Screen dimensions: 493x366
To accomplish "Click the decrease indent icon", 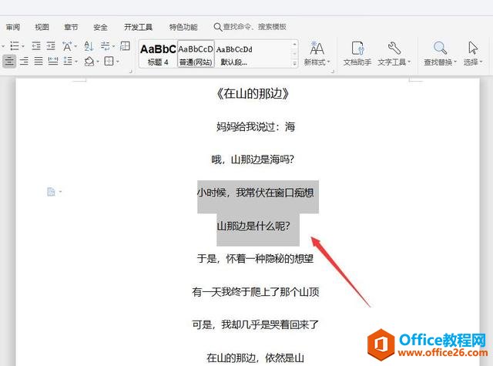I will point(36,46).
